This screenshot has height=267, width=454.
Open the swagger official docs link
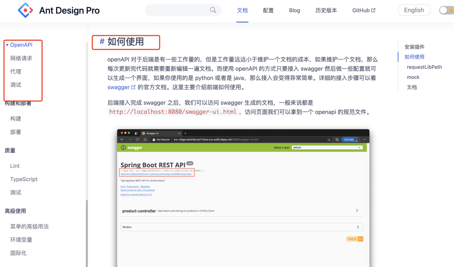(121, 87)
